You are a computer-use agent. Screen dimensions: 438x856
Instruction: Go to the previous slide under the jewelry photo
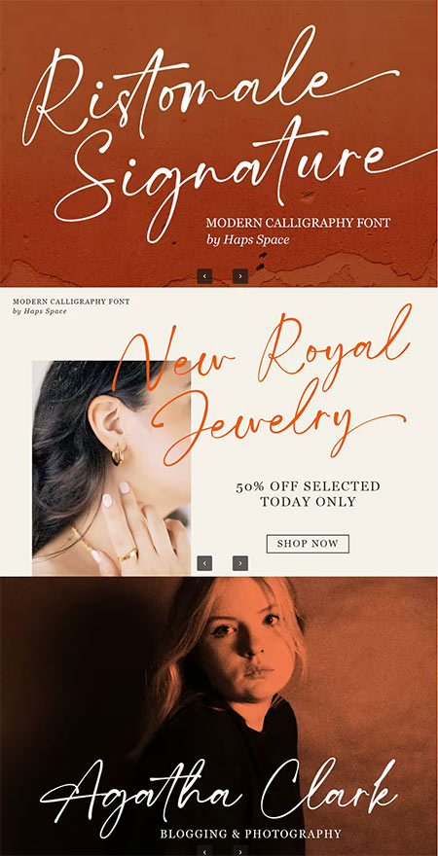(x=204, y=563)
